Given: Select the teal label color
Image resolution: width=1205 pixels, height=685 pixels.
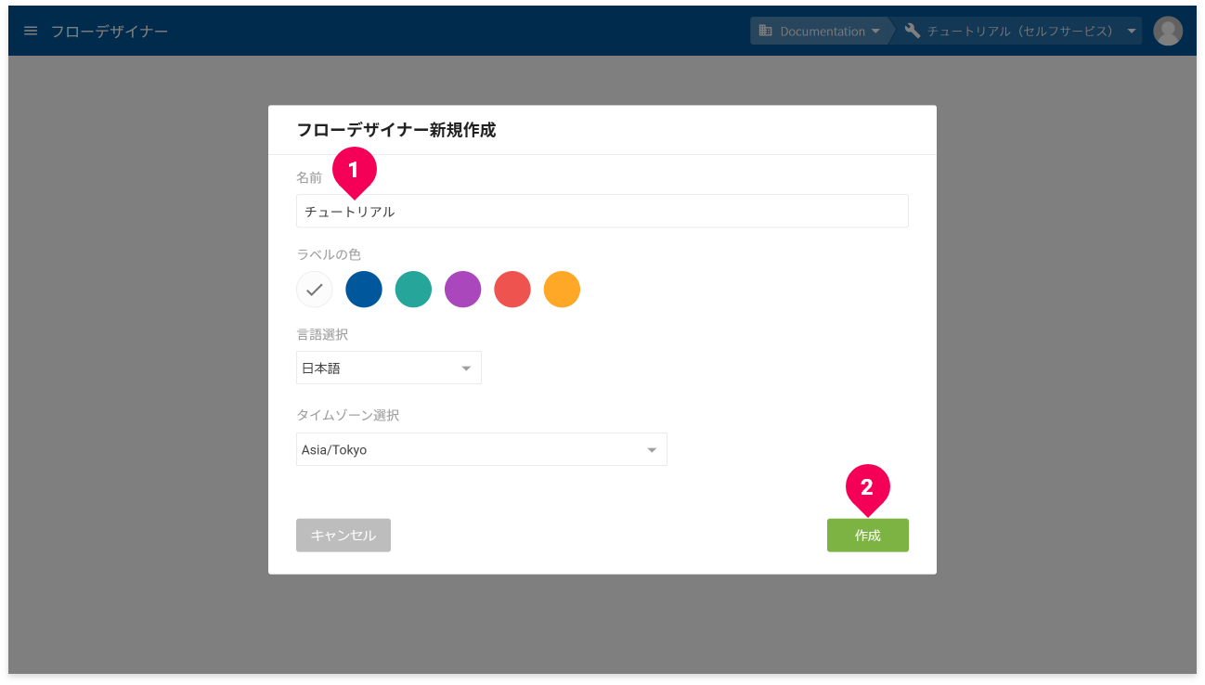Looking at the screenshot, I should [413, 290].
